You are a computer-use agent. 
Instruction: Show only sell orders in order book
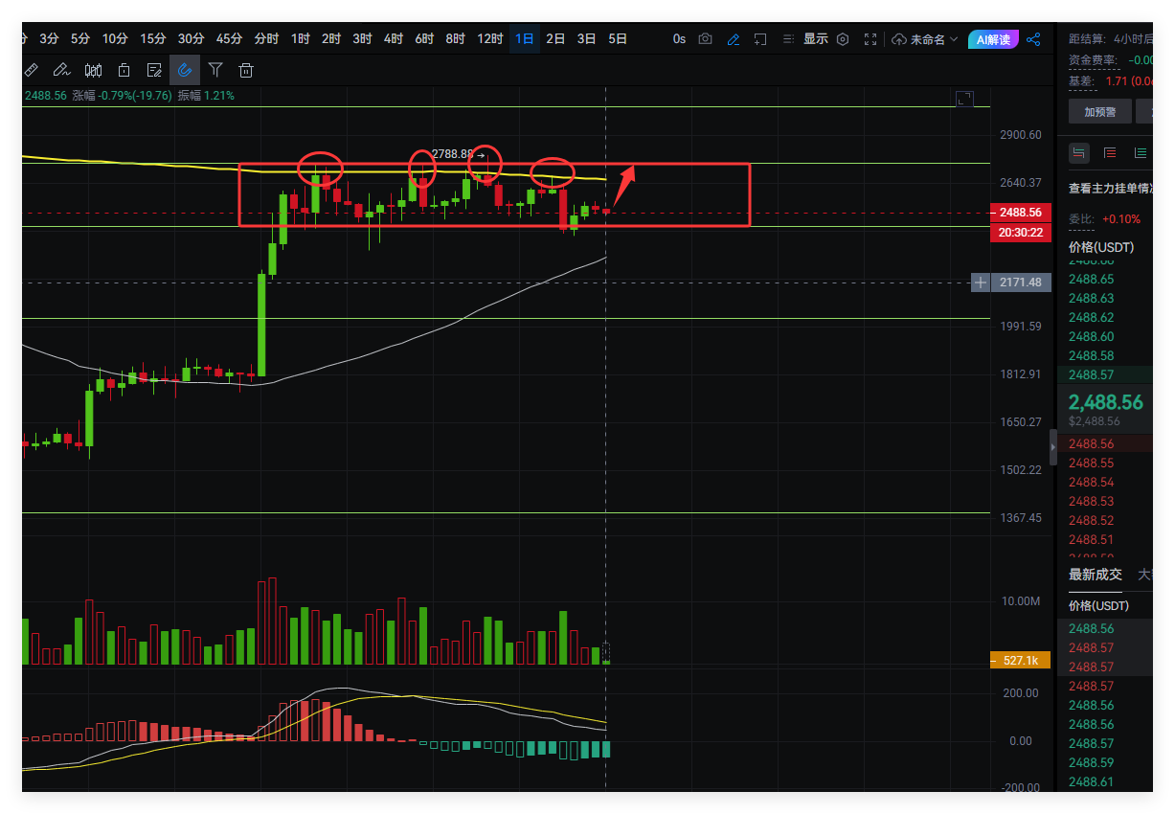click(x=1110, y=152)
